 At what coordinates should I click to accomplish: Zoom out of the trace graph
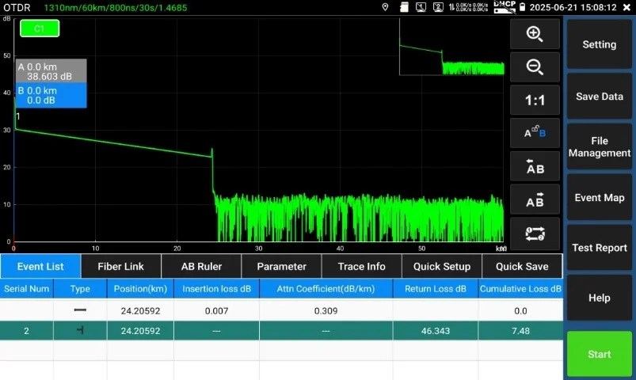click(535, 67)
